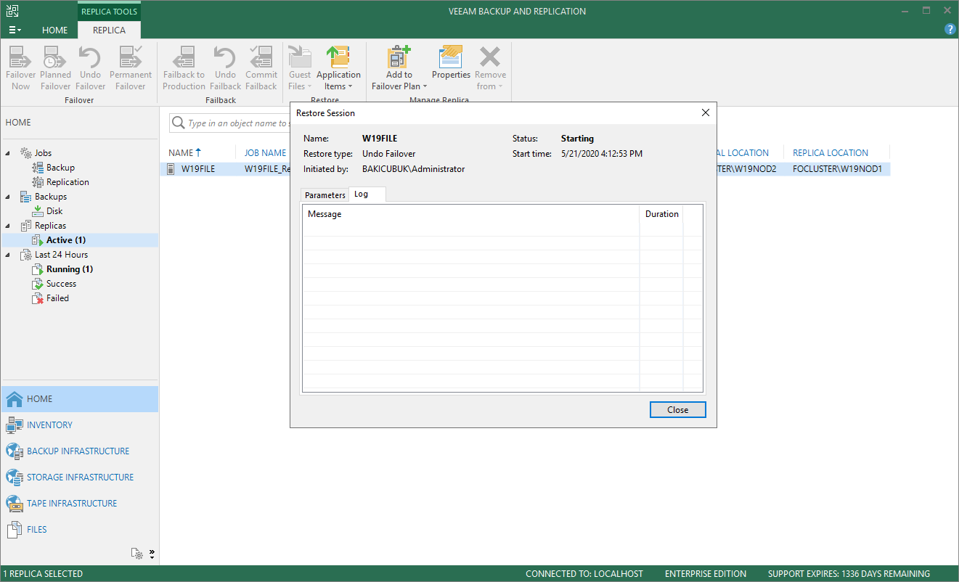Click the Last 24 Hours icon
The height and width of the screenshot is (582, 959).
pyautogui.click(x=26, y=255)
